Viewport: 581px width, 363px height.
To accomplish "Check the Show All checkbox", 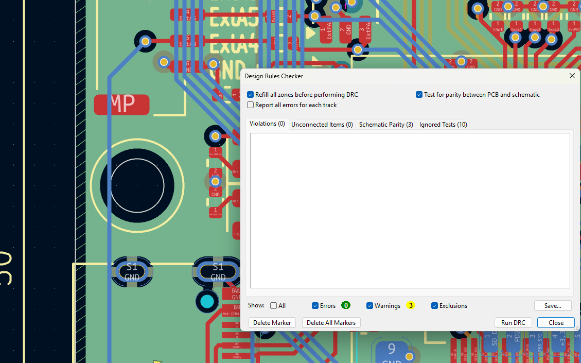I will click(x=273, y=305).
